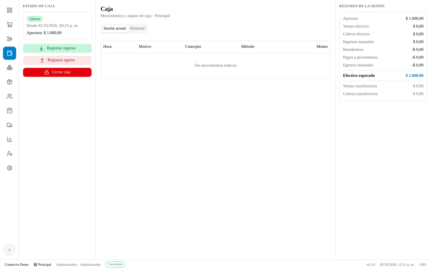
Task: Click the Registrar ingreso button
Action: coord(57,48)
